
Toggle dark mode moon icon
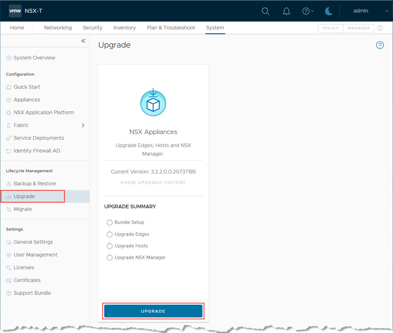[x=329, y=11]
